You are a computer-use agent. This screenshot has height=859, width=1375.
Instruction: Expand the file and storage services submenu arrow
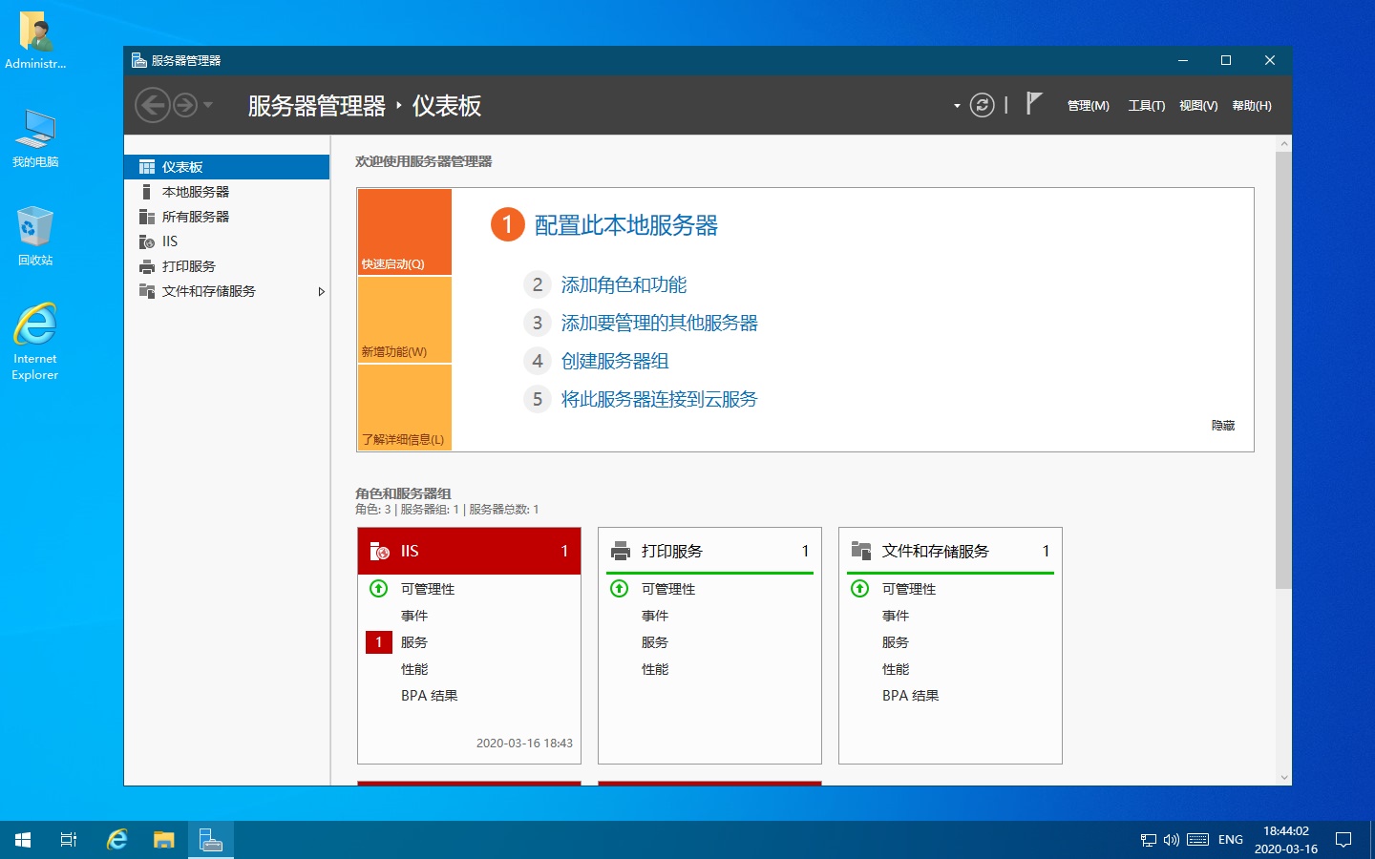click(x=321, y=291)
